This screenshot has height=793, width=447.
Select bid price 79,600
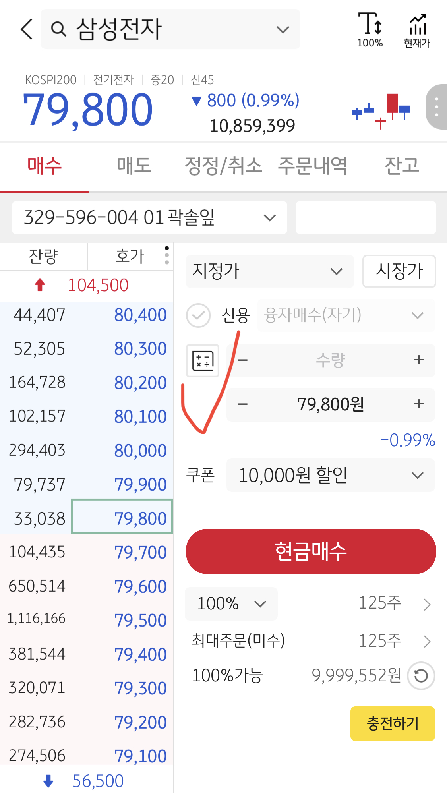coord(140,587)
